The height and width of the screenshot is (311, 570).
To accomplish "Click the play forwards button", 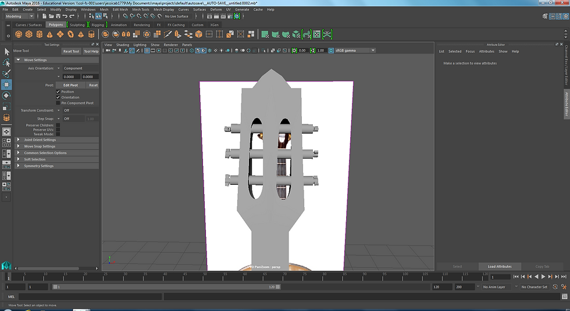I will pyautogui.click(x=543, y=277).
